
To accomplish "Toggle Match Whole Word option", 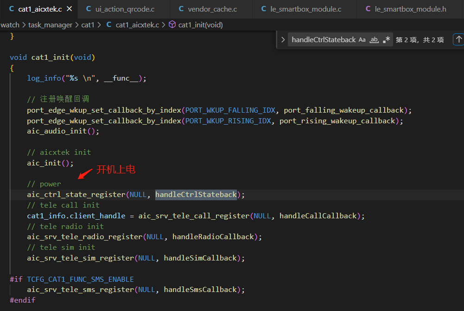I will point(374,40).
